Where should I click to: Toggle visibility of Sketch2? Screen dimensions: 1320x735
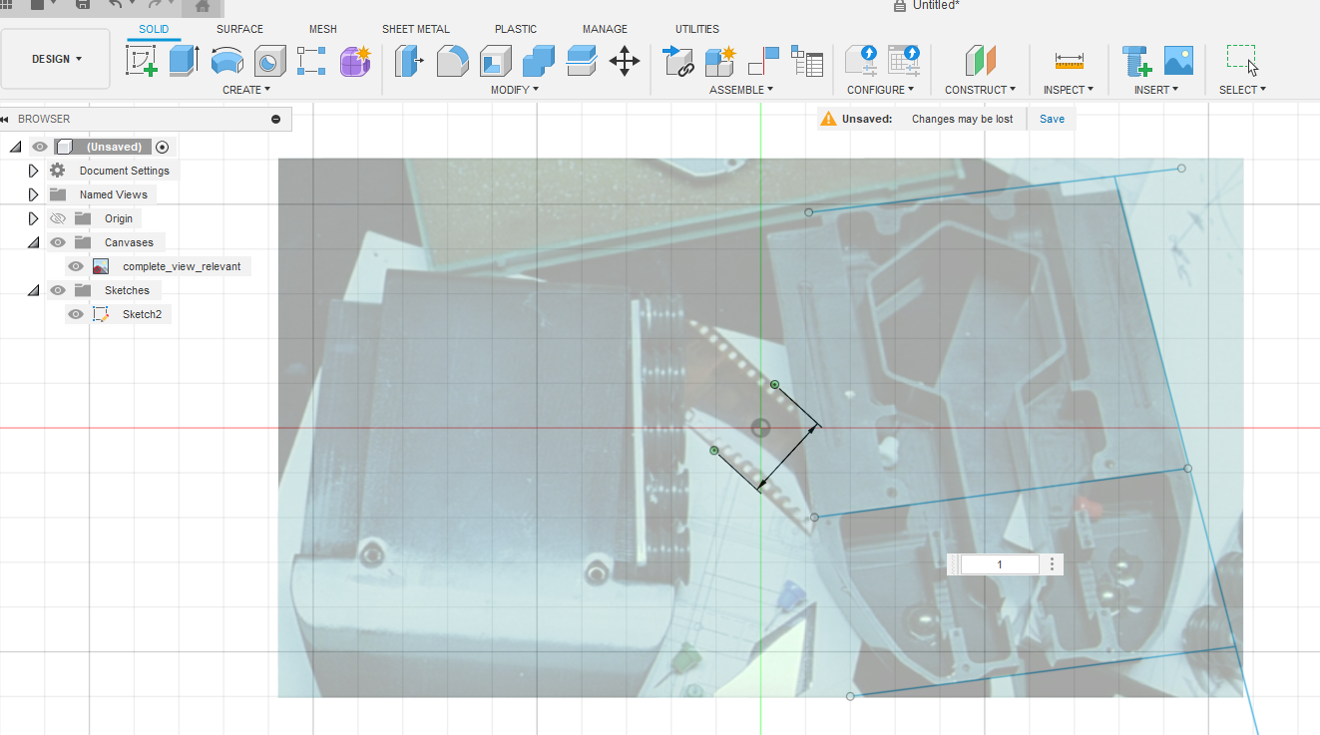pyautogui.click(x=76, y=314)
